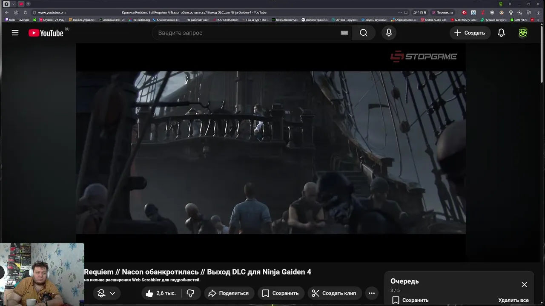The image size is (545, 306).
Task: Click the profile icon beside back arrow
Action: 16,13
